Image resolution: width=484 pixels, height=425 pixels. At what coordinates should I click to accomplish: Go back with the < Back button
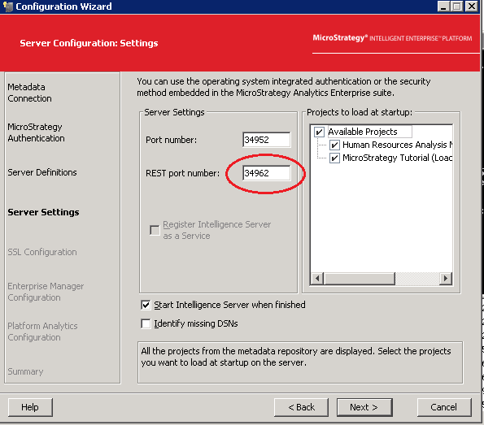point(301,407)
